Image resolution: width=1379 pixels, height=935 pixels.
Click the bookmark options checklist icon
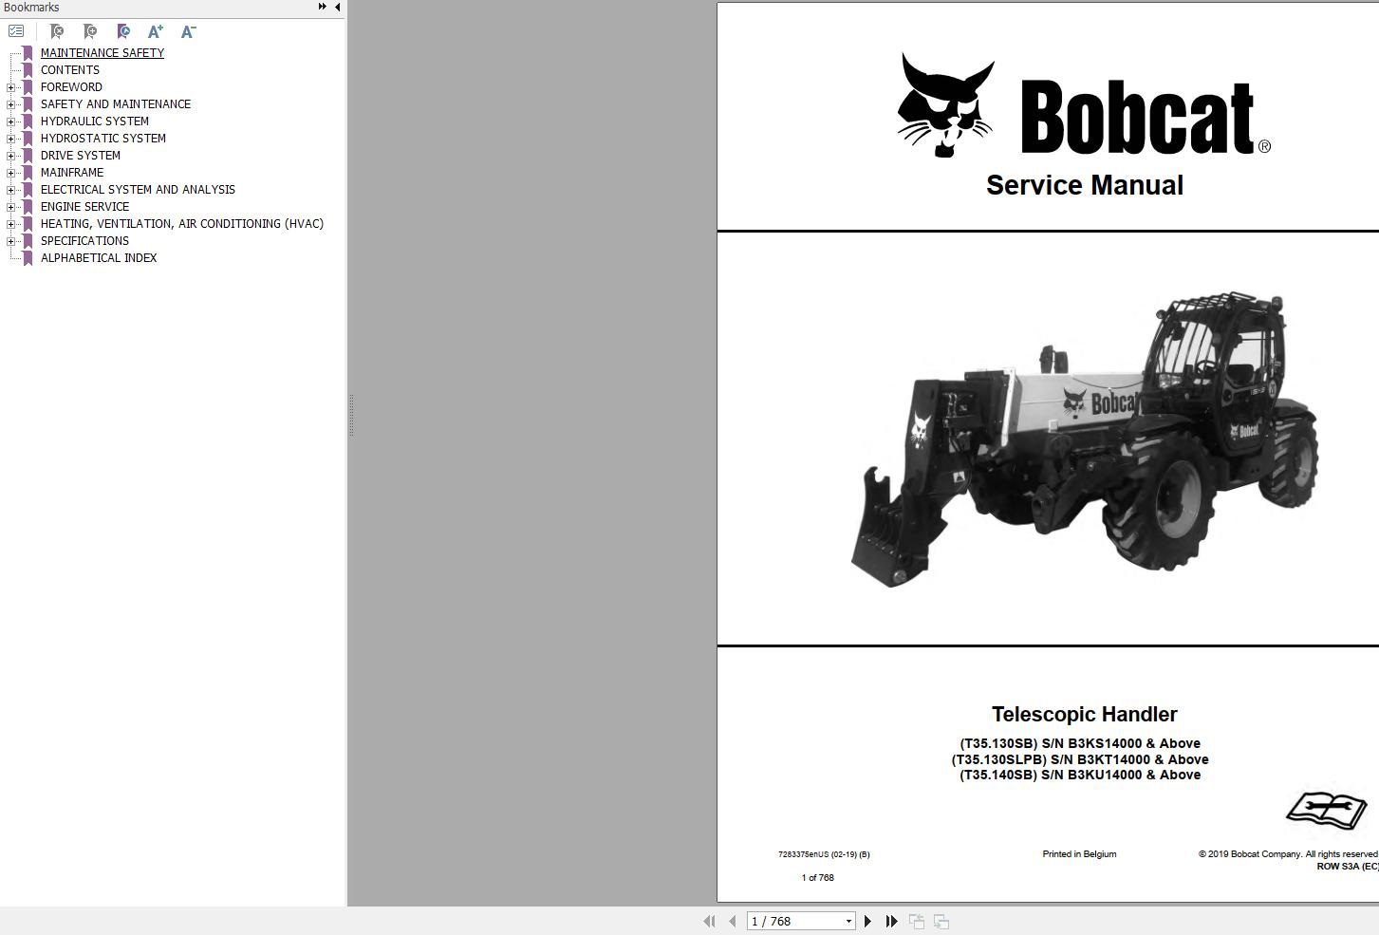click(16, 30)
